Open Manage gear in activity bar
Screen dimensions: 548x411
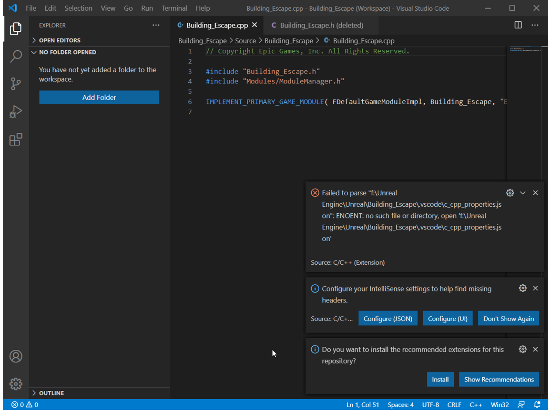tap(16, 384)
